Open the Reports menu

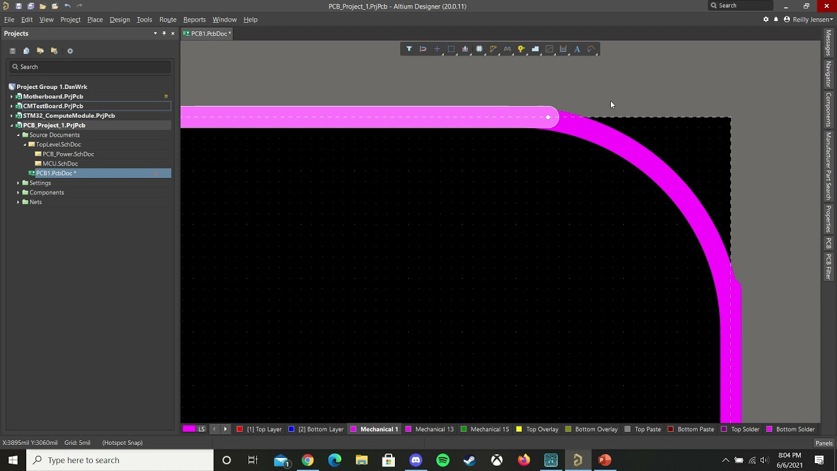tap(194, 20)
